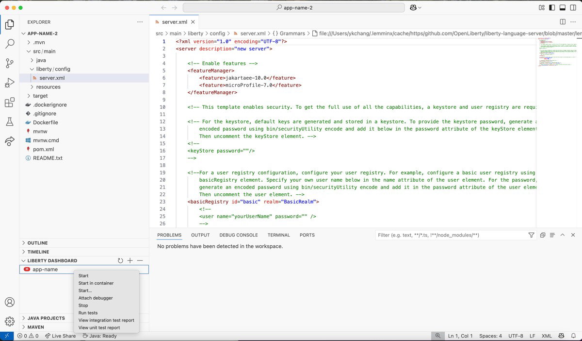Toggle the bottom panel visibility
The width and height of the screenshot is (582, 341).
(563, 8)
